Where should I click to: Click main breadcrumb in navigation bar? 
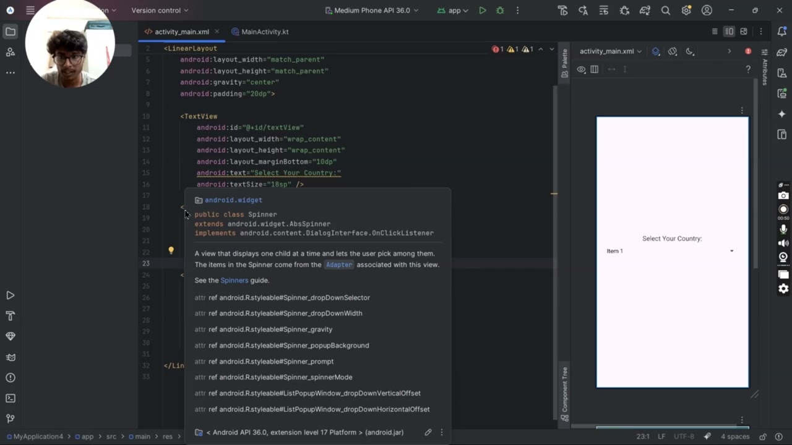pyautogui.click(x=139, y=436)
